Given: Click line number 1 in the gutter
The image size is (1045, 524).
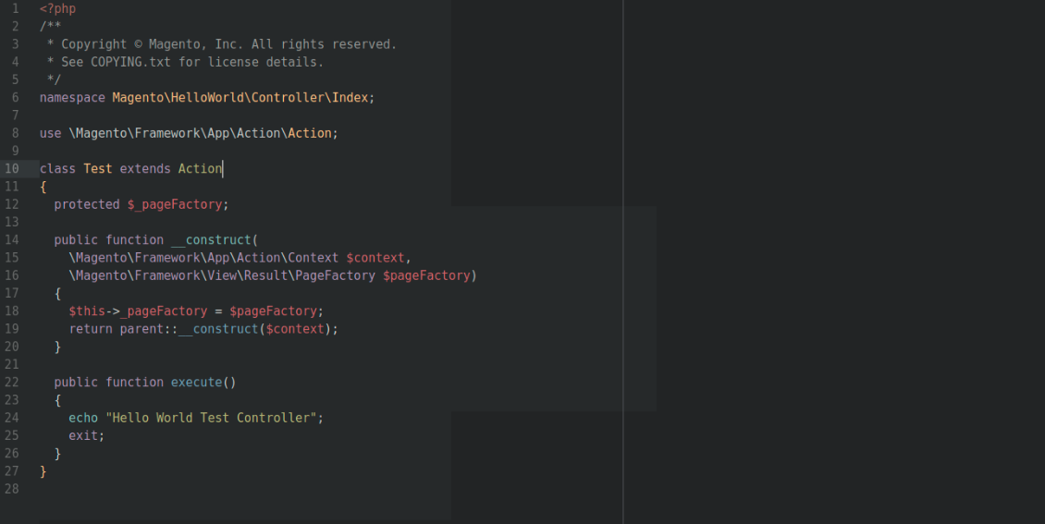Looking at the screenshot, I should point(16,8).
